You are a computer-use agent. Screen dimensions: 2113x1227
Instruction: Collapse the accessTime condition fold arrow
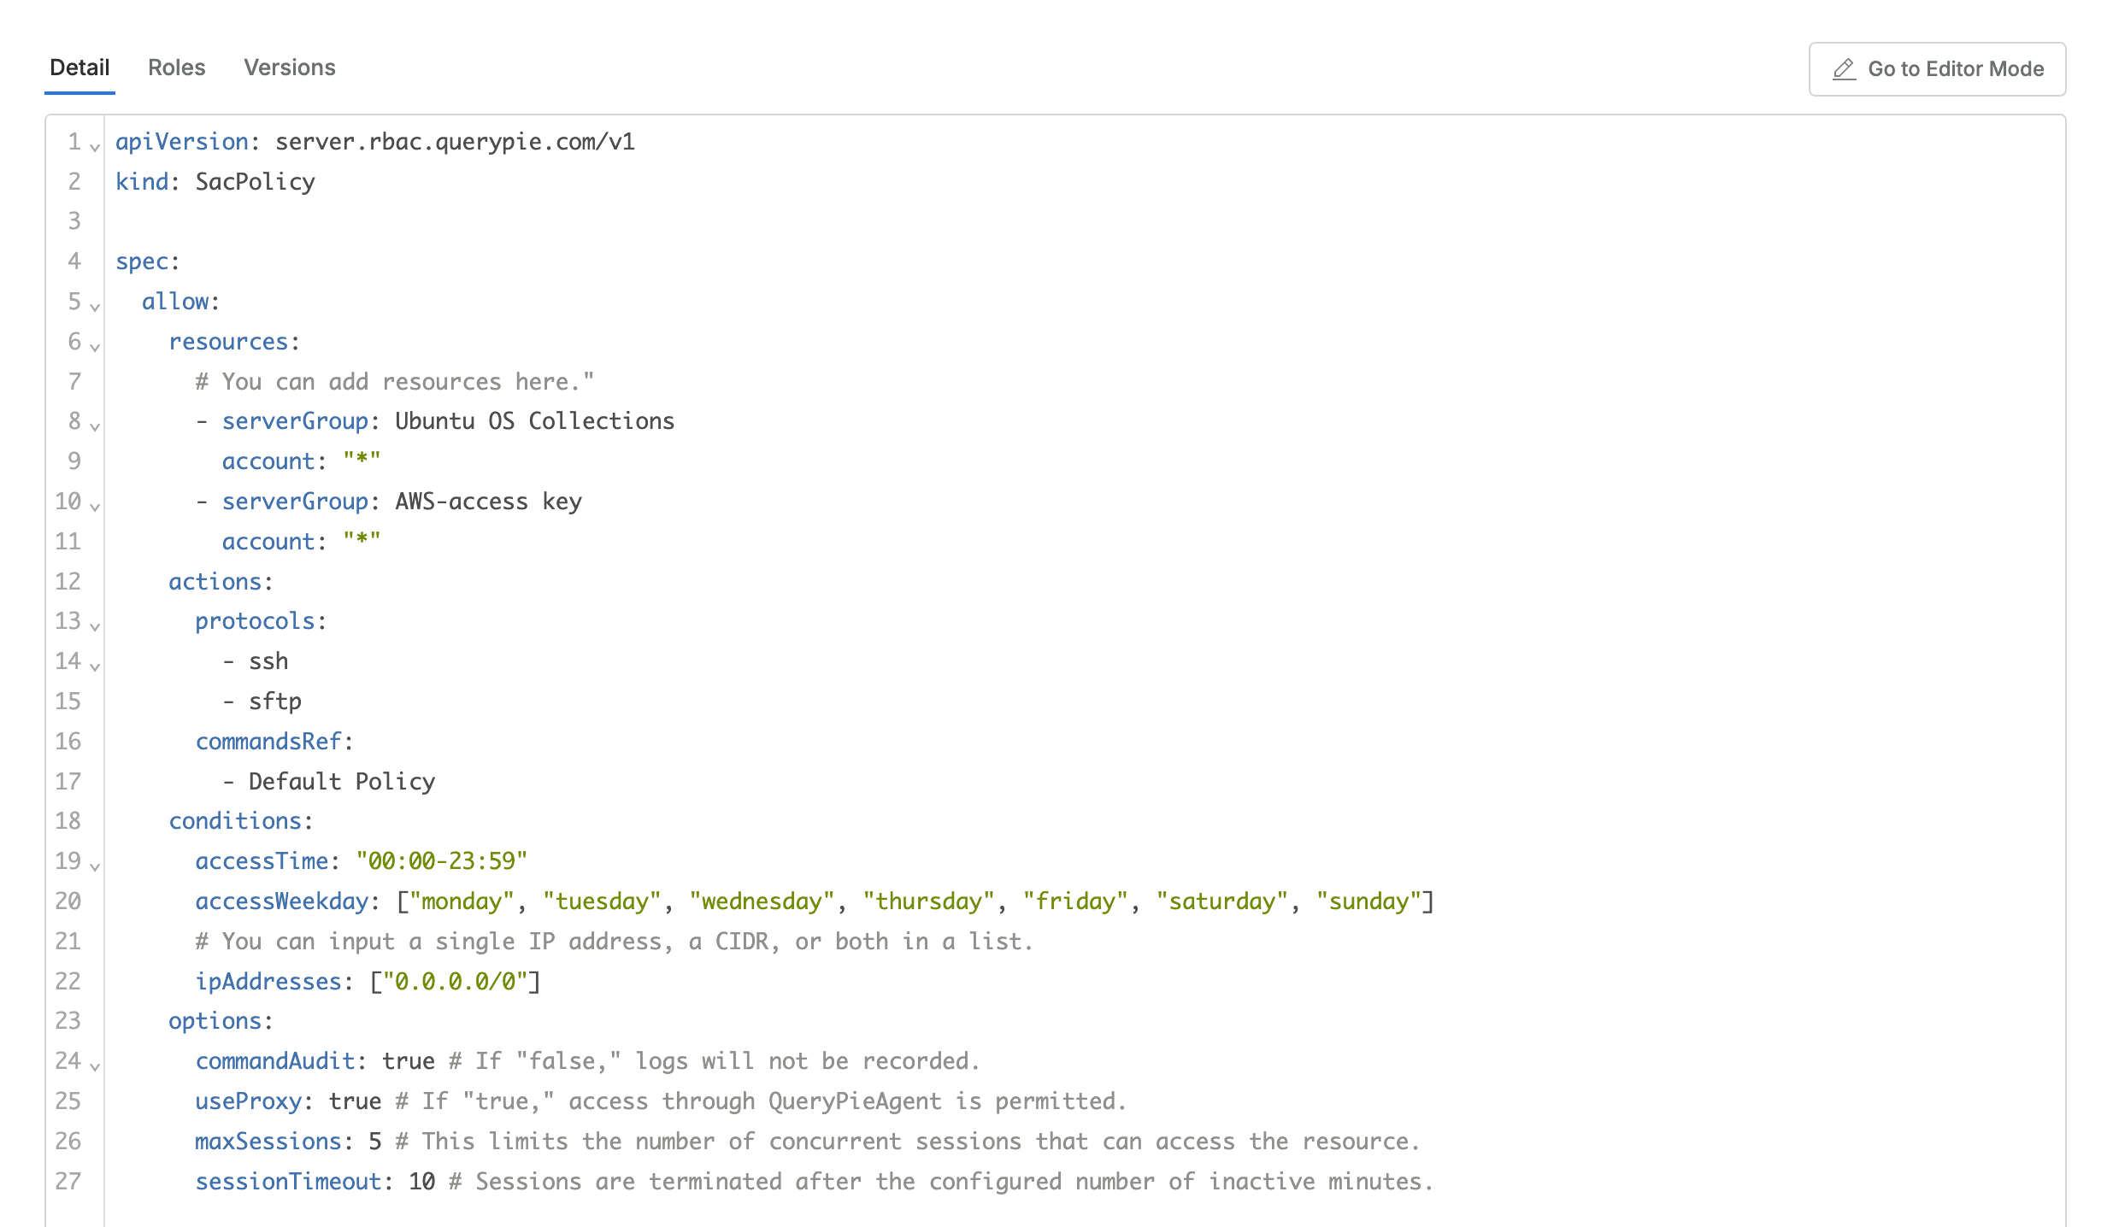point(94,866)
